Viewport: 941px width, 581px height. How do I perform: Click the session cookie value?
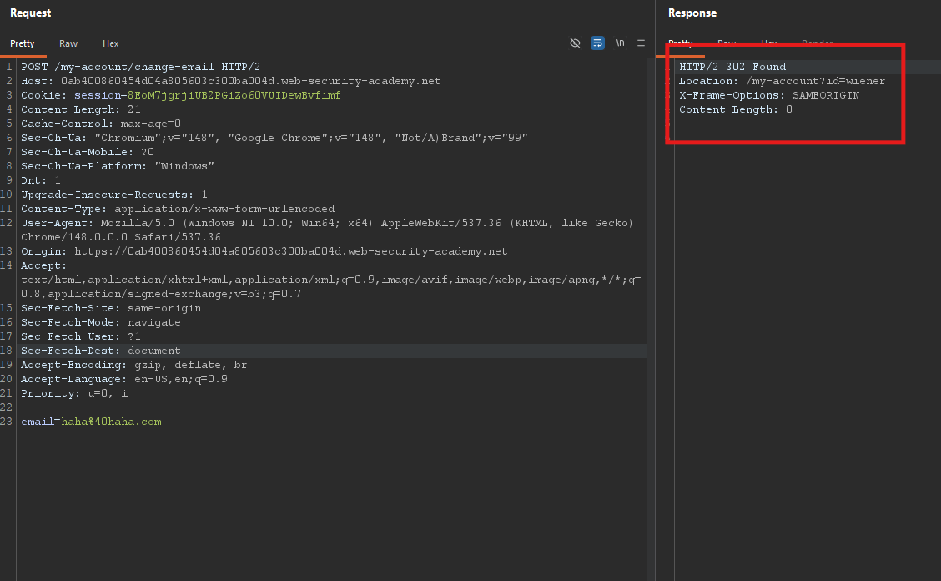click(x=234, y=95)
